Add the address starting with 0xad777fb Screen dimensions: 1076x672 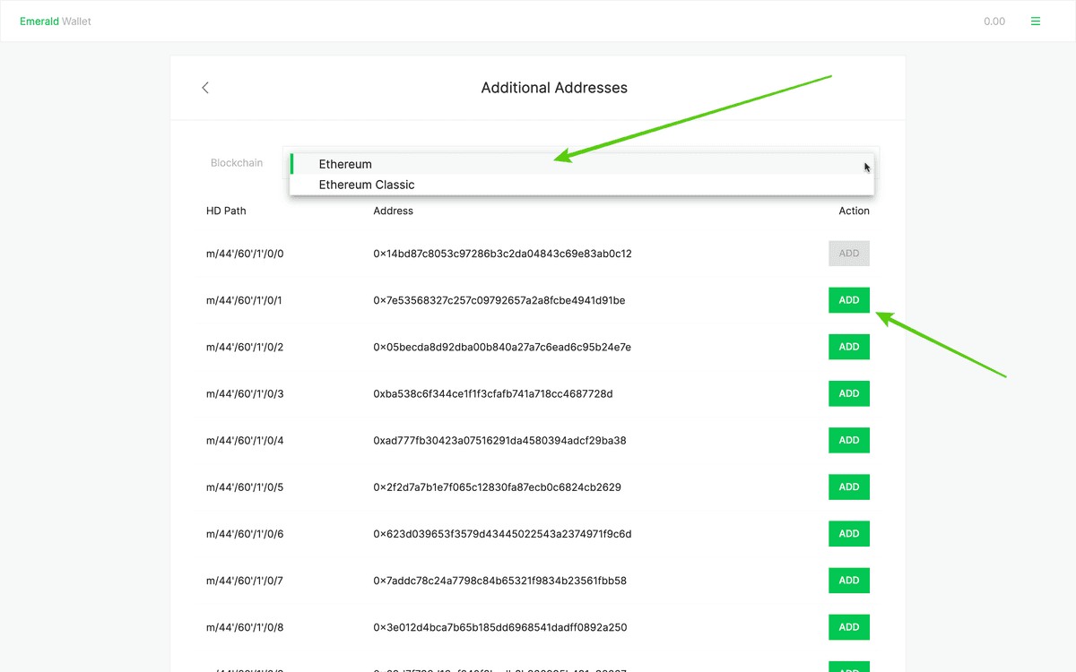[848, 440]
